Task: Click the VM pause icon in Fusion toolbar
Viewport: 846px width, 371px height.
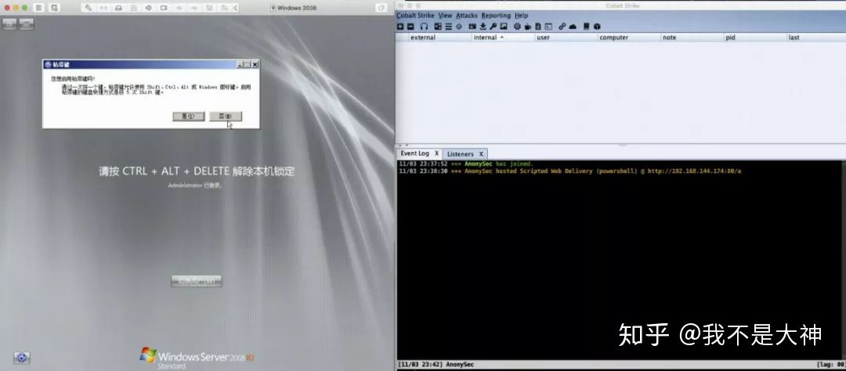Action: [38, 8]
